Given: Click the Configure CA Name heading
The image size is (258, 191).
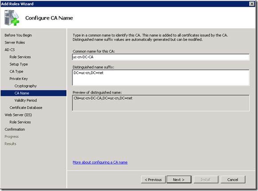Looking at the screenshot, I should tap(49, 18).
